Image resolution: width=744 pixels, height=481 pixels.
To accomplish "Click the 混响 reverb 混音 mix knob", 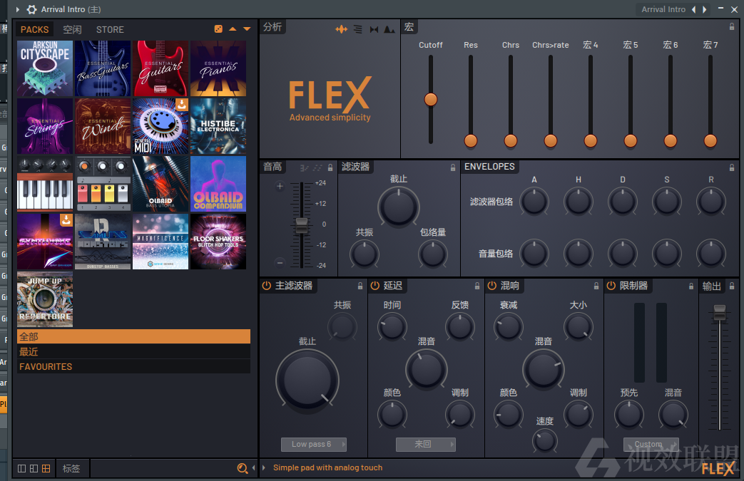I will tap(544, 370).
